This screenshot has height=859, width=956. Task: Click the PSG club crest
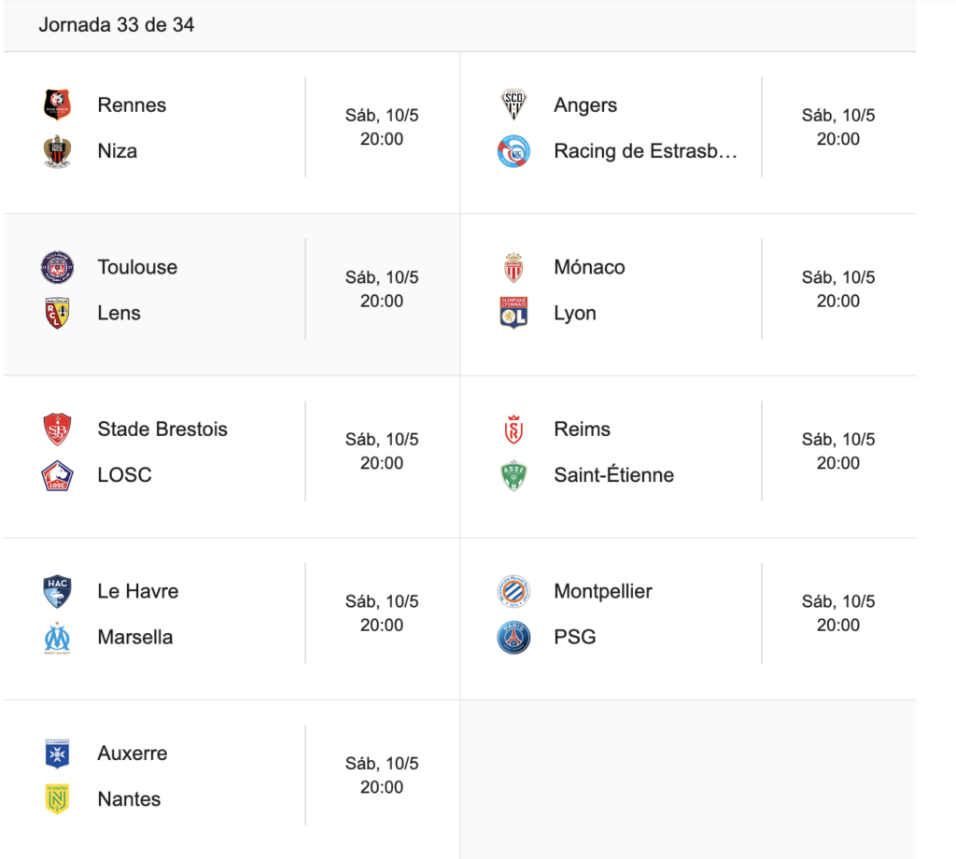click(x=513, y=638)
